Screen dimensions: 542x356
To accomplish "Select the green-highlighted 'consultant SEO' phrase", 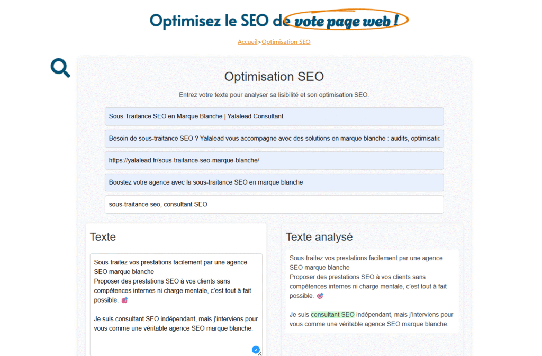I will coord(332,314).
